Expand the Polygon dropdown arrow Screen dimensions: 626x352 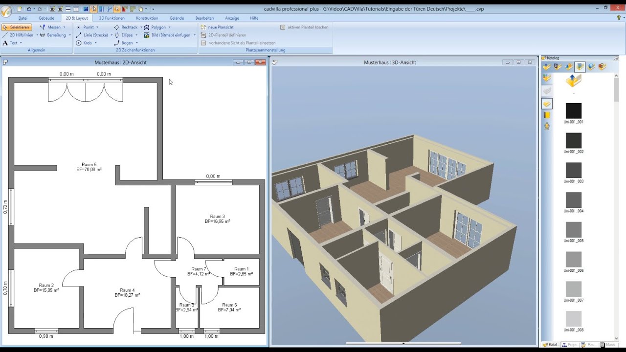(169, 27)
